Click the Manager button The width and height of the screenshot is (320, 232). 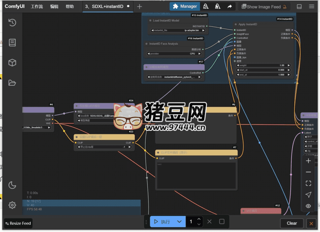pos(185,6)
